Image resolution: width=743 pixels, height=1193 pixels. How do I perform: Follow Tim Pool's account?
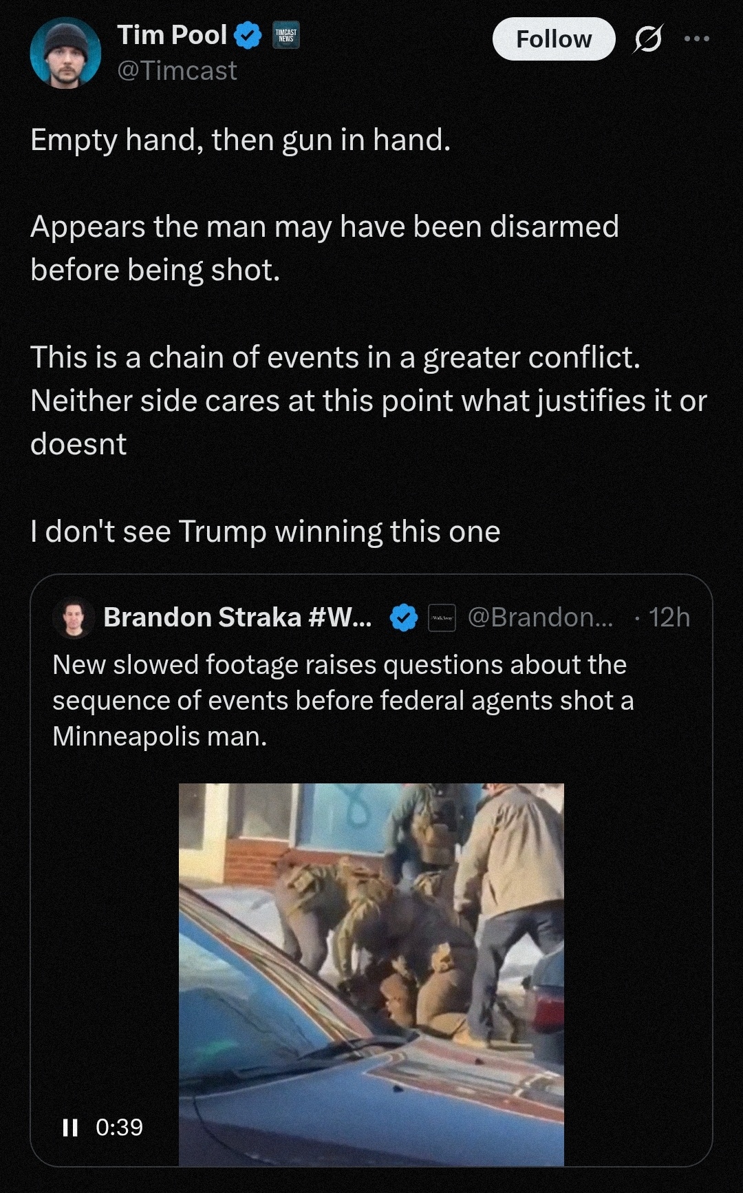553,39
